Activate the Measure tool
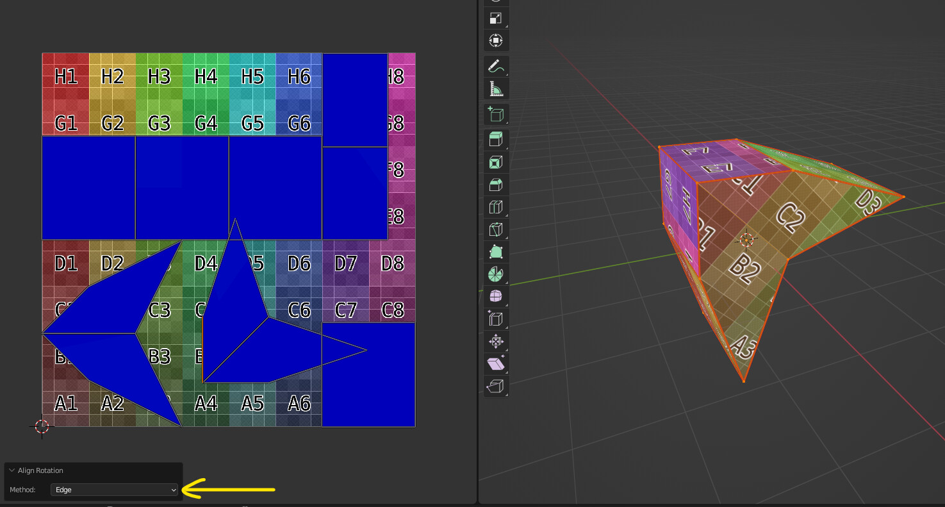This screenshot has width=945, height=507. (x=496, y=88)
